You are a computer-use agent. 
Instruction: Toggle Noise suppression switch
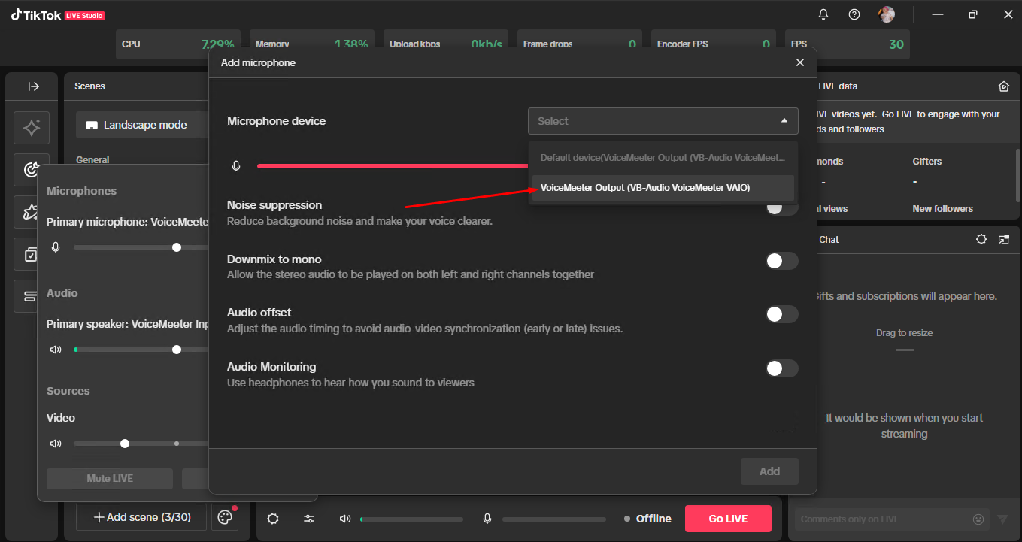click(782, 207)
